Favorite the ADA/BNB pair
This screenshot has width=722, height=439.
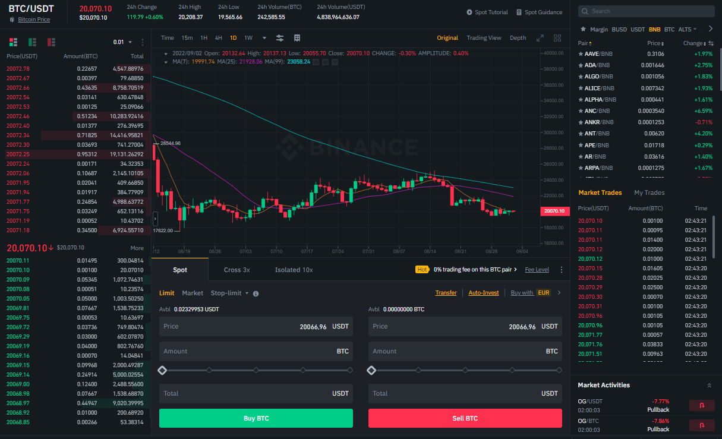[581, 65]
